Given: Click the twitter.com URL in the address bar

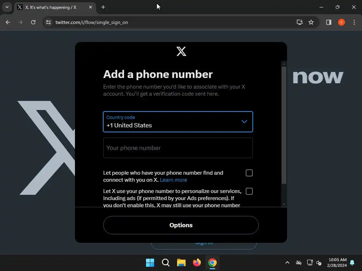Looking at the screenshot, I should pyautogui.click(x=92, y=22).
